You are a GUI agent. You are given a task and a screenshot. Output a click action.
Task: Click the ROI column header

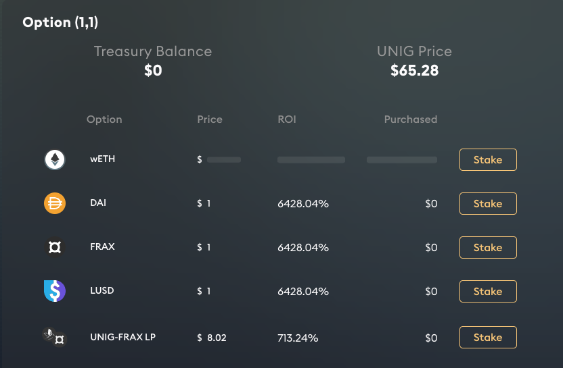point(287,120)
